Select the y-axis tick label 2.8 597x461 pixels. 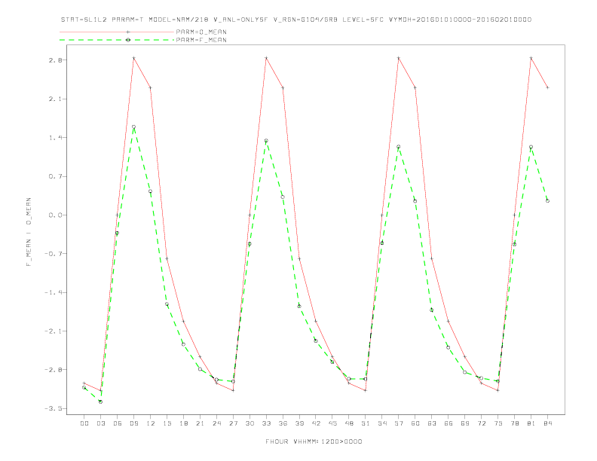point(55,60)
